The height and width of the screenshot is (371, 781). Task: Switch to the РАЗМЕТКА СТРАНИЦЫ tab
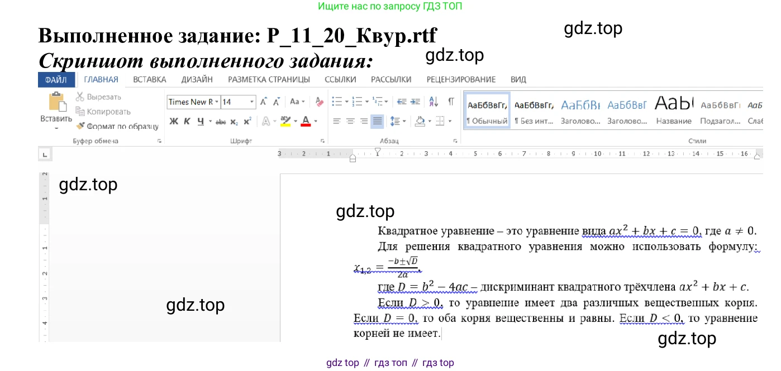tap(269, 80)
